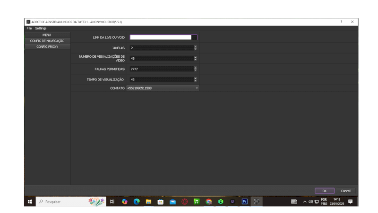Viewport: 378px width, 213px height.
Task: Open the Mail app in the taskbar
Action: click(x=172, y=202)
